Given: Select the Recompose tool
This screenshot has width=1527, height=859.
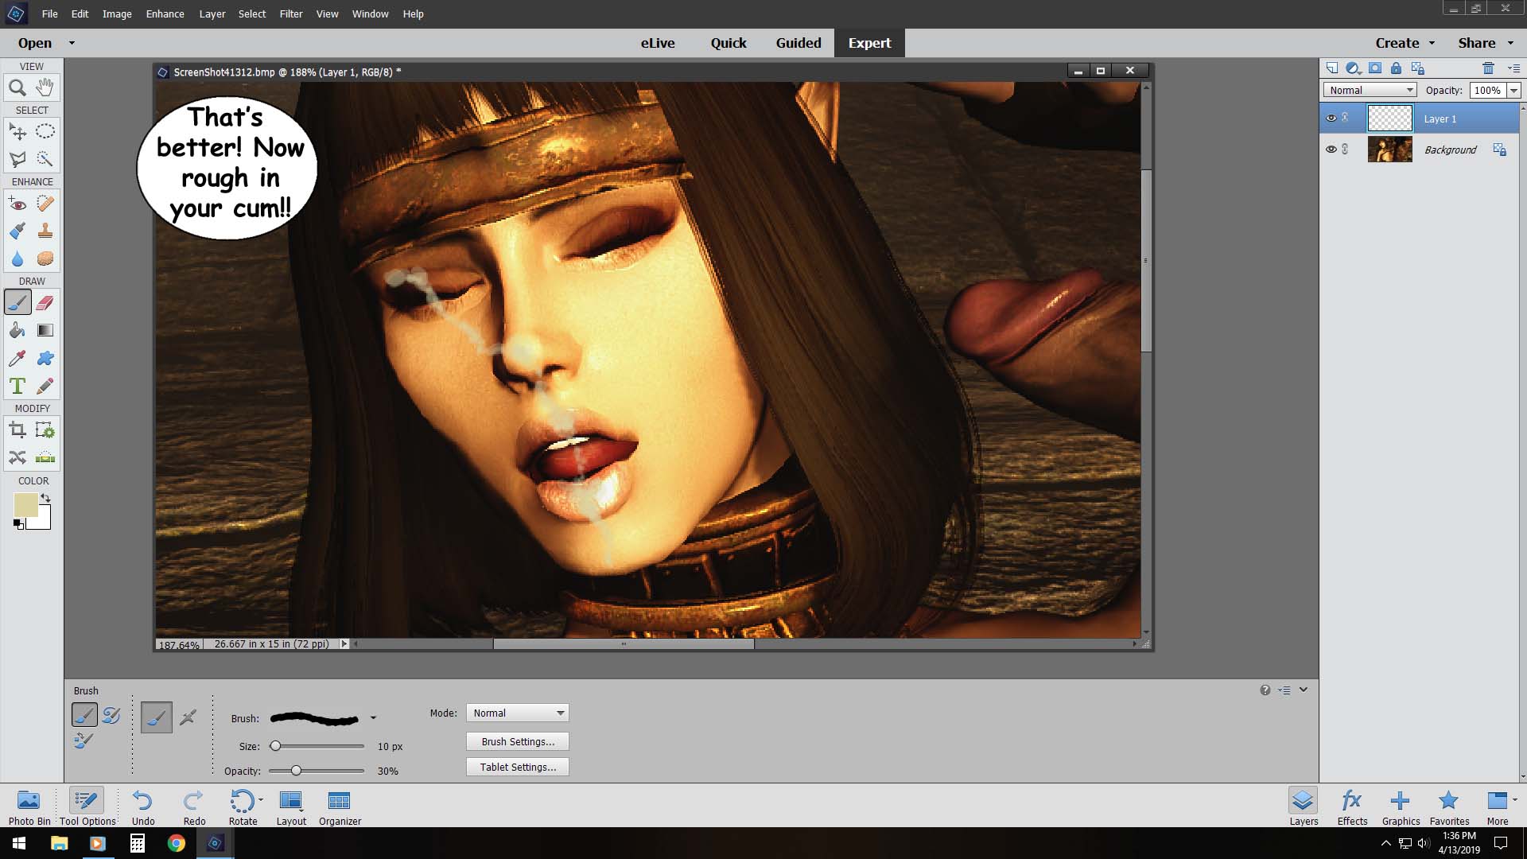Looking at the screenshot, I should [x=45, y=430].
